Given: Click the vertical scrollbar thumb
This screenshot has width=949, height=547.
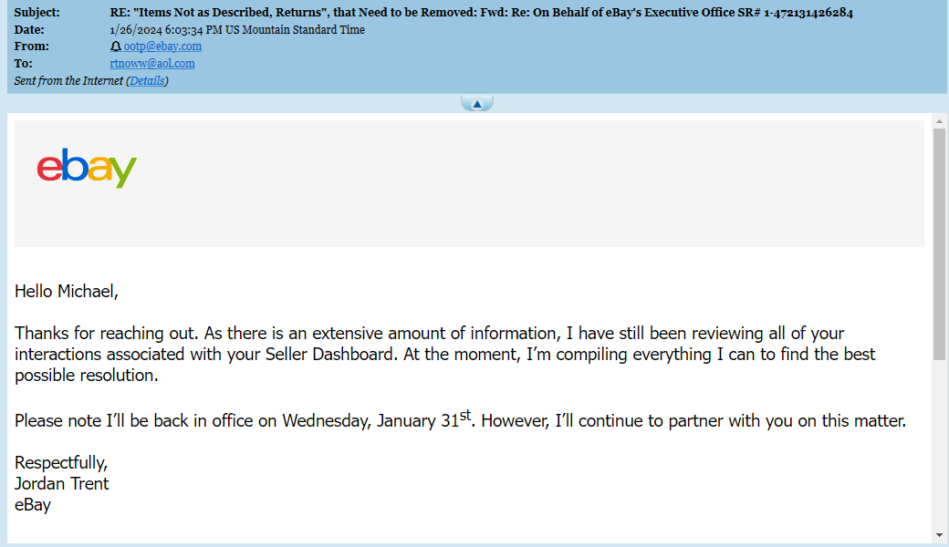Looking at the screenshot, I should pos(939,244).
